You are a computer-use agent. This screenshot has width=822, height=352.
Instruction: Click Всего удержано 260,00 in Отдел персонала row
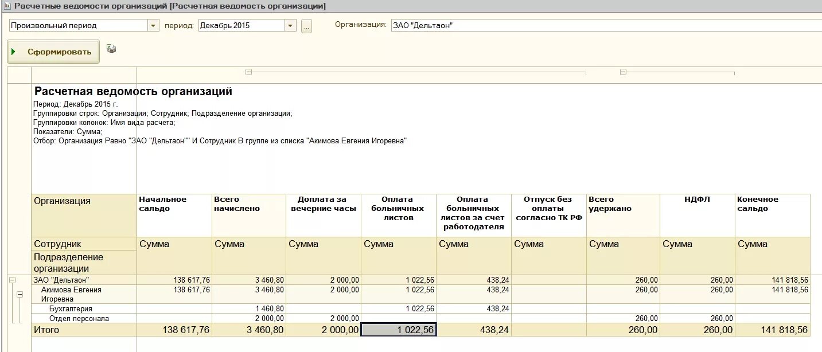tap(624, 318)
